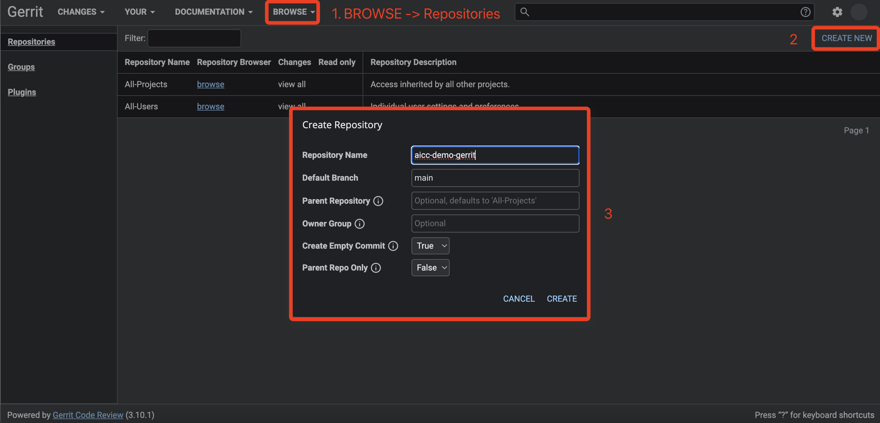
Task: Click info icon beside Parent Repository
Action: [378, 201]
